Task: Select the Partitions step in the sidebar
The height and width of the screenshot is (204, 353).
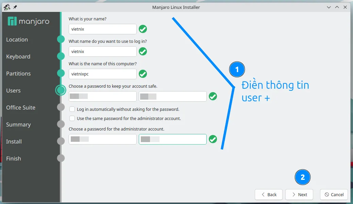Action: [18, 73]
